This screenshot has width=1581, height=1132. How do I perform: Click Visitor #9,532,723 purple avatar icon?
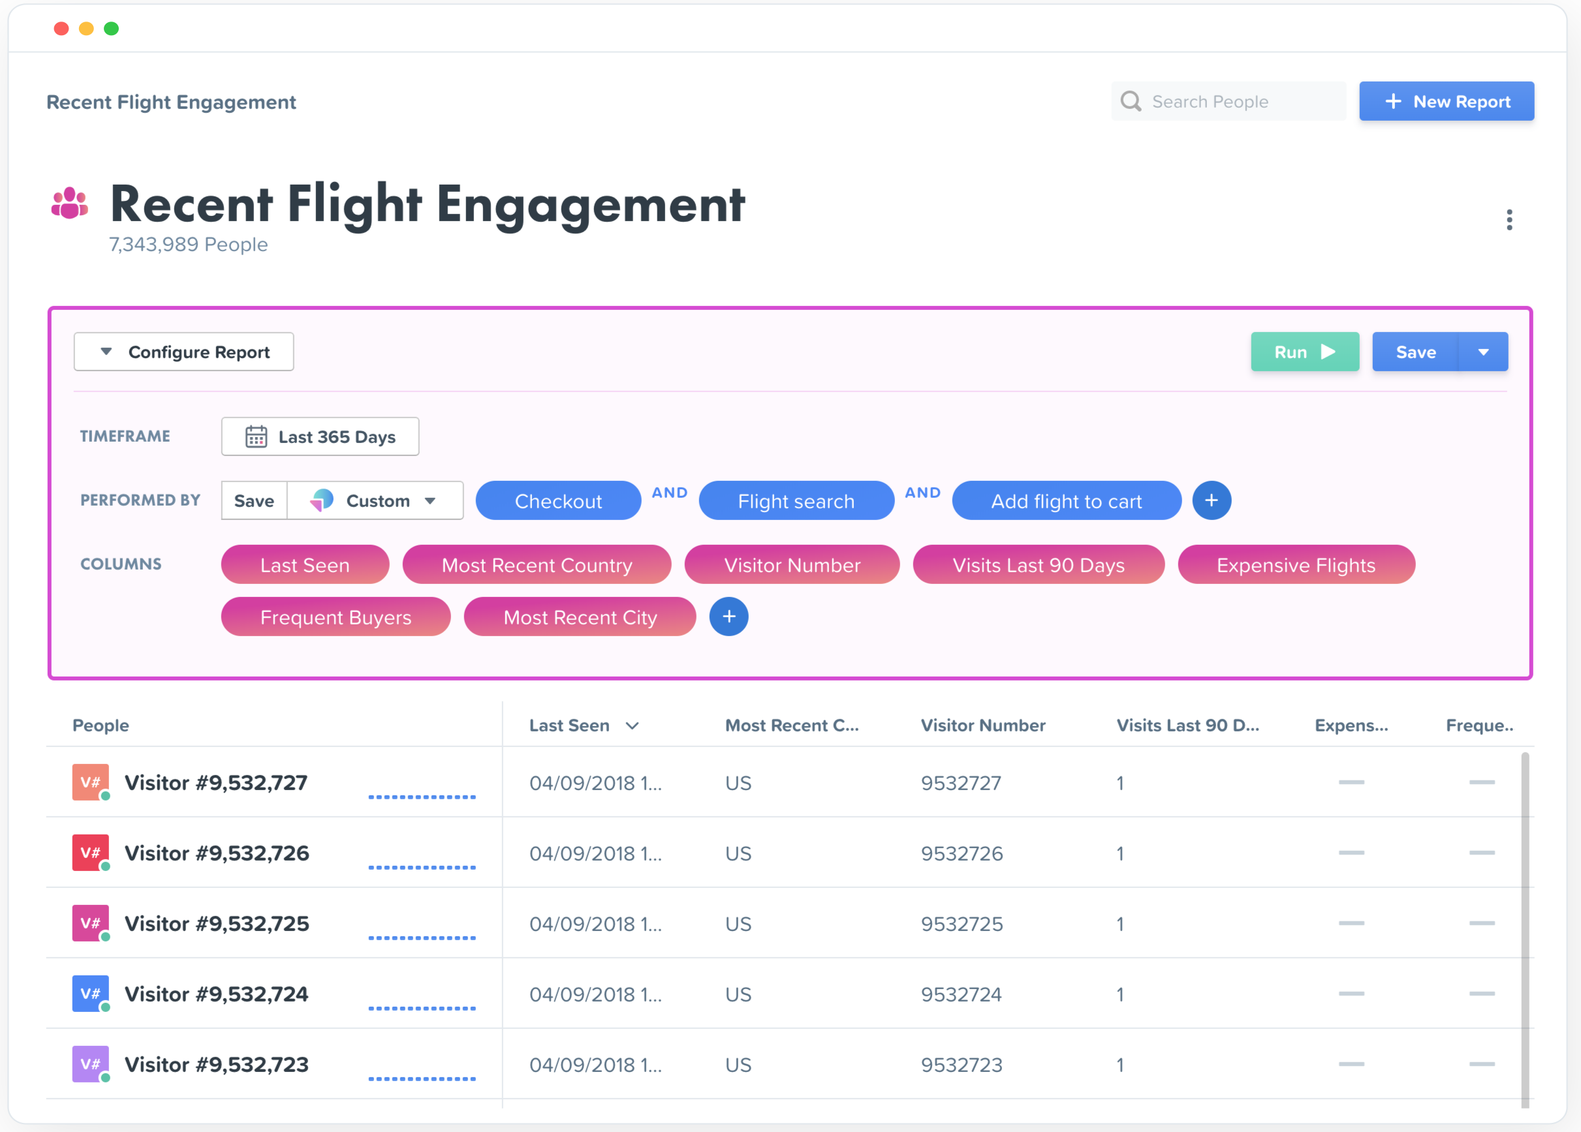pyautogui.click(x=91, y=1063)
